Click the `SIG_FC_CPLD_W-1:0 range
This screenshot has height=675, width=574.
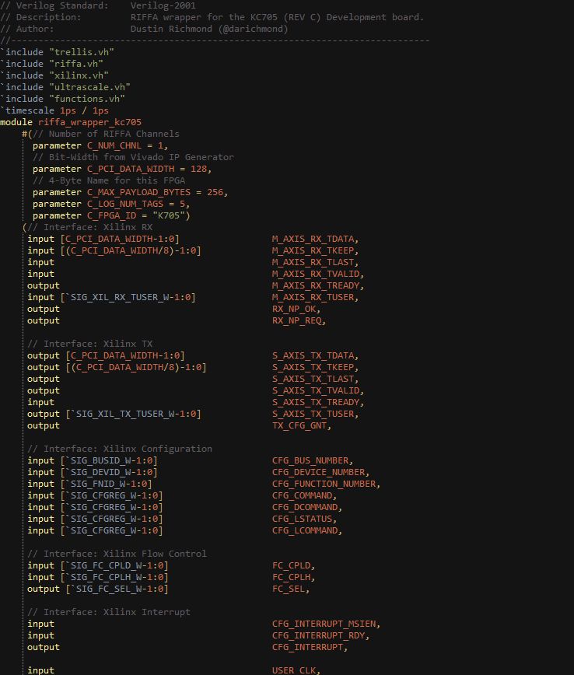click(x=114, y=565)
